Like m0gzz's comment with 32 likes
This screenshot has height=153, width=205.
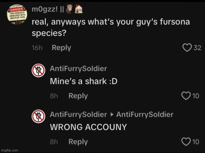pyautogui.click(x=187, y=48)
